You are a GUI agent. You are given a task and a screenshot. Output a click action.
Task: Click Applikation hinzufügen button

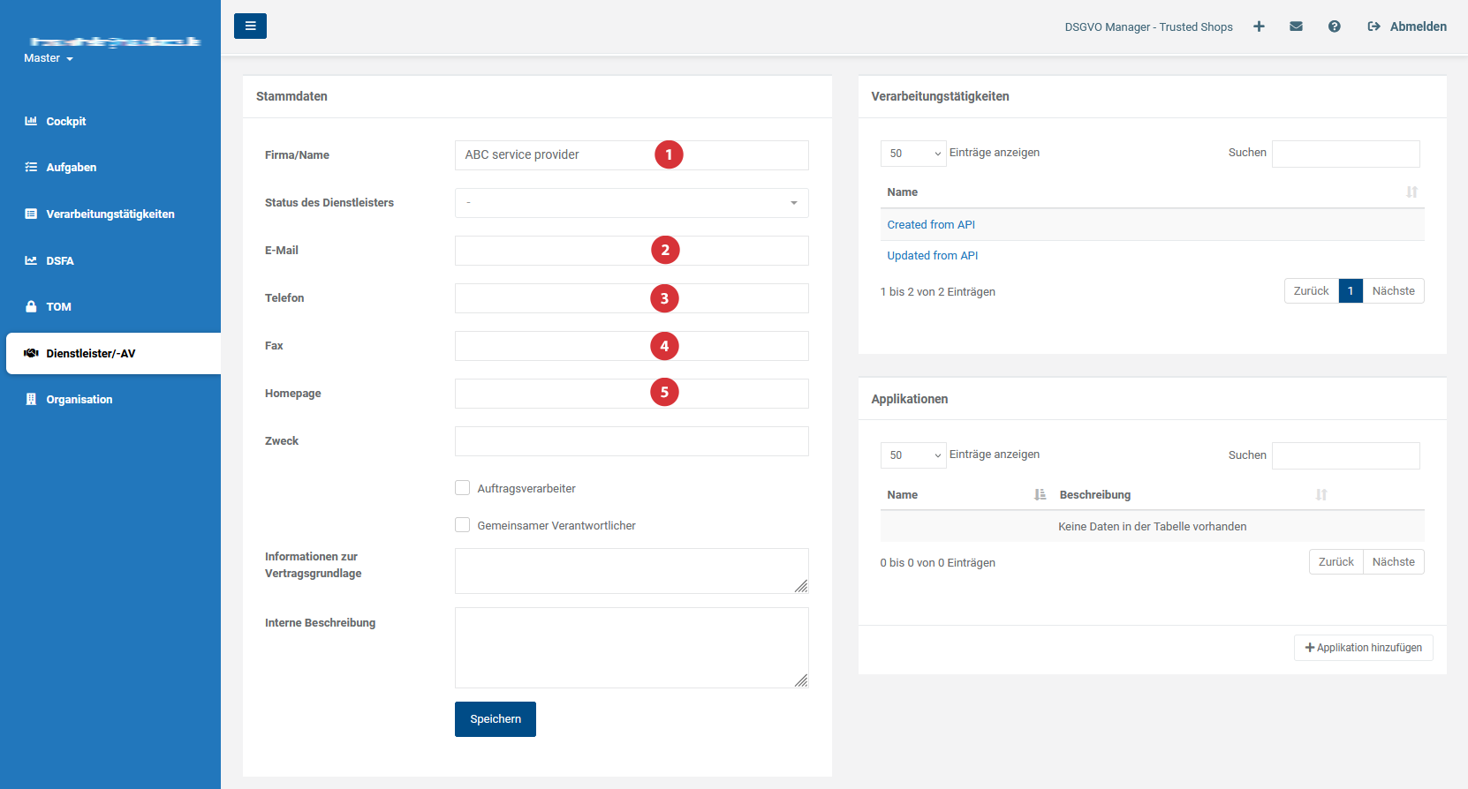1363,648
